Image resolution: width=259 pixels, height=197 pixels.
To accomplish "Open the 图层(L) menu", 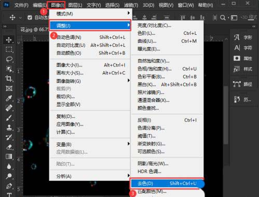I will pos(75,5).
